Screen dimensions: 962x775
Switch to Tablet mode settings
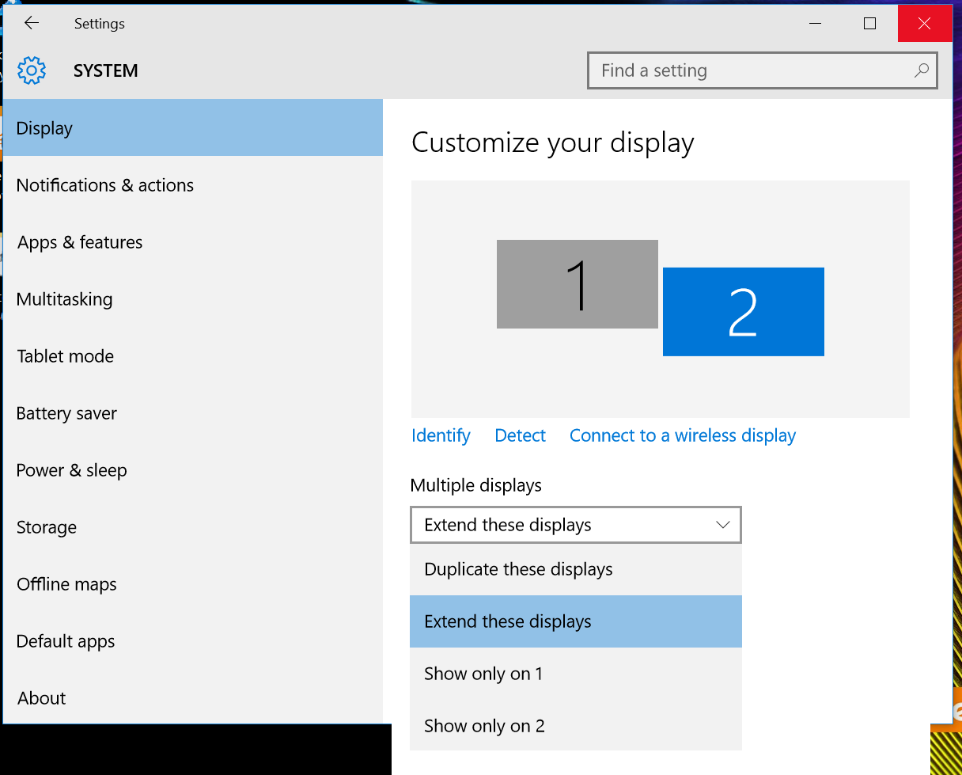coord(66,356)
